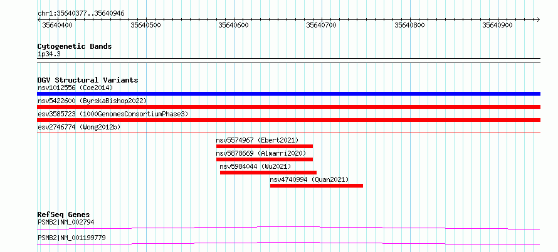Click the right arrowhead of the ruler
Screen dimensions: 558x252
point(538,19)
